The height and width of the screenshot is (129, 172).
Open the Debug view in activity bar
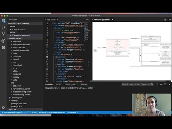pyautogui.click(x=3, y=41)
